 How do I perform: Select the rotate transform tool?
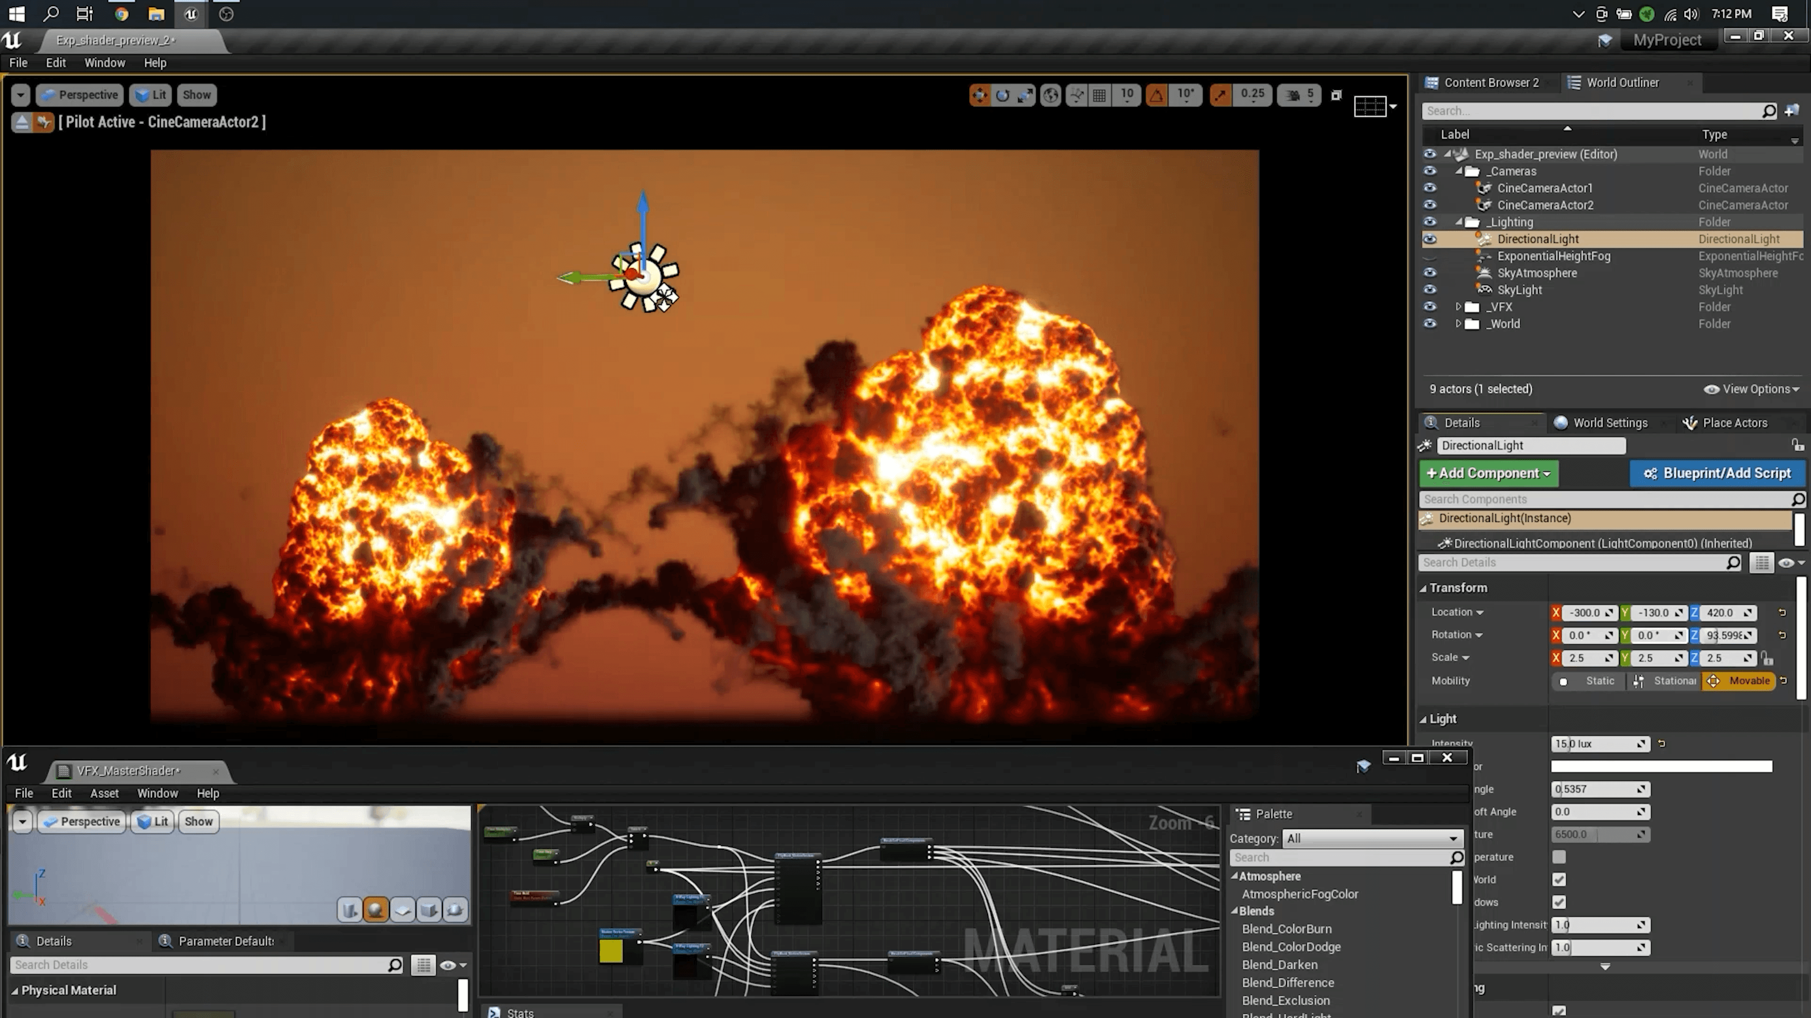(x=1003, y=95)
